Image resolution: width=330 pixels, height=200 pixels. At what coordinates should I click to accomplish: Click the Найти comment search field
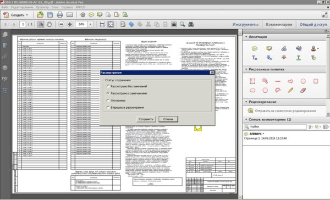pos(276,127)
